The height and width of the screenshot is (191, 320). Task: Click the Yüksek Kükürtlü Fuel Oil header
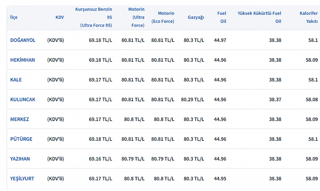coord(259,17)
